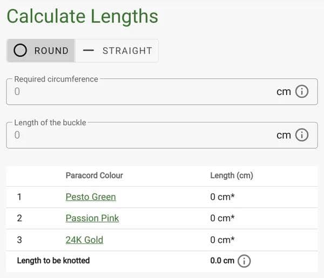Click the Length (cm) column header
The image size is (324, 278).
tap(232, 175)
